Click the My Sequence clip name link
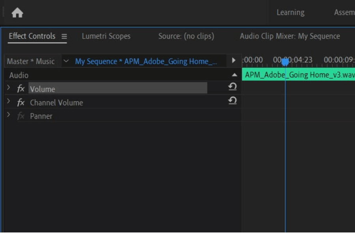This screenshot has width=355, height=236. [x=146, y=61]
